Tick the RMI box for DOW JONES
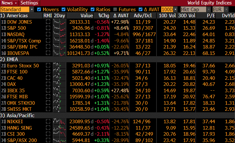 (48, 22)
